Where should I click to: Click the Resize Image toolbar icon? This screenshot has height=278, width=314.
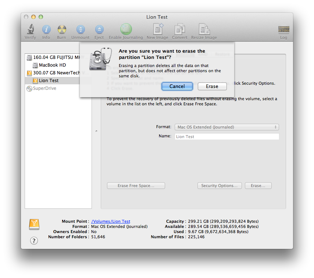[204, 29]
